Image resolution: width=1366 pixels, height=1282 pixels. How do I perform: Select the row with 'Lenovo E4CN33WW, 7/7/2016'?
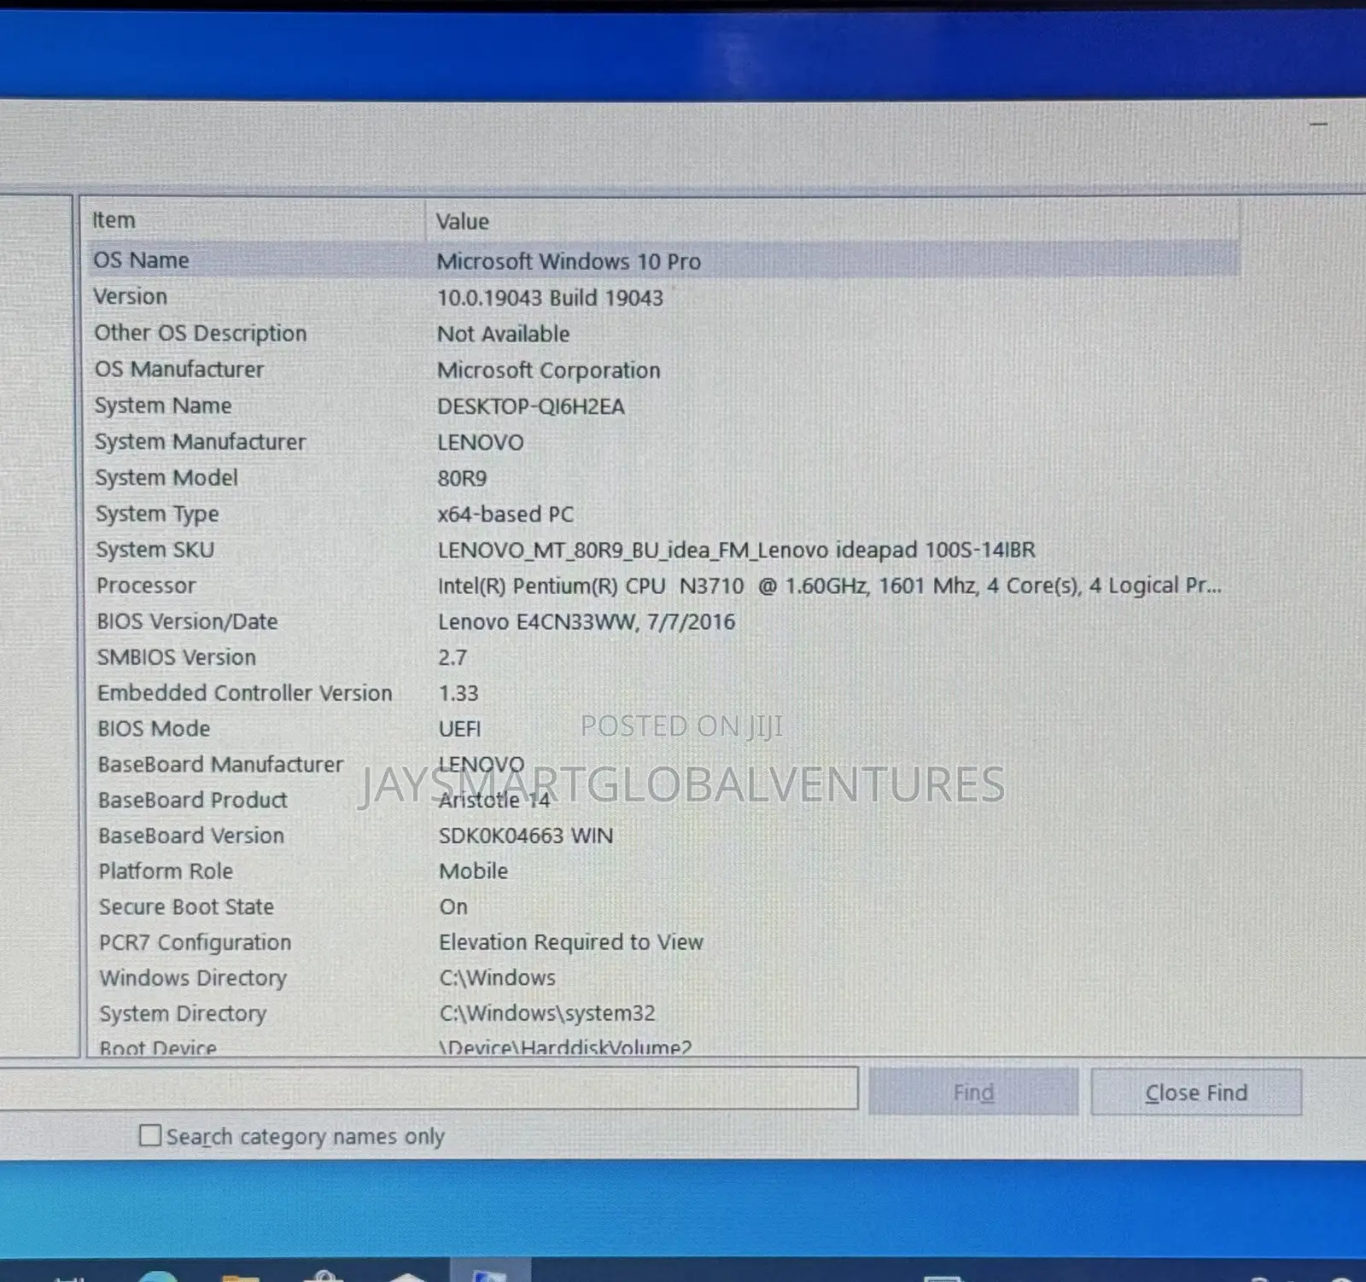click(x=663, y=621)
